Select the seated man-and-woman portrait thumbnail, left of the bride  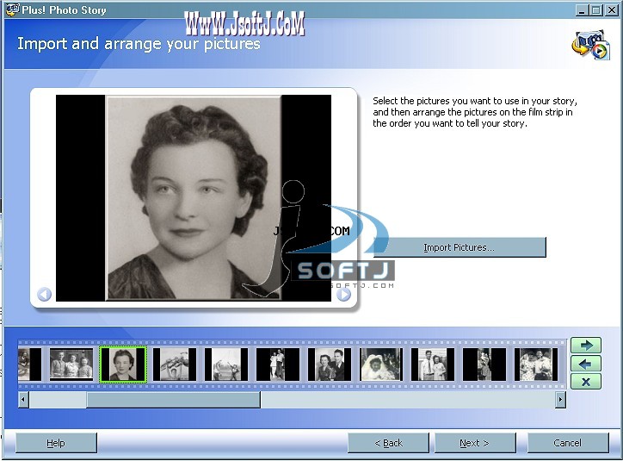point(330,364)
